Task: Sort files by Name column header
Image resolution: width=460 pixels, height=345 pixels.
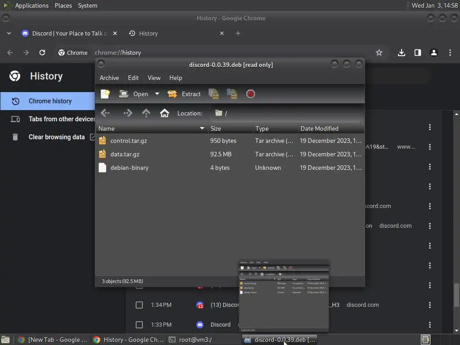Action: click(x=152, y=128)
